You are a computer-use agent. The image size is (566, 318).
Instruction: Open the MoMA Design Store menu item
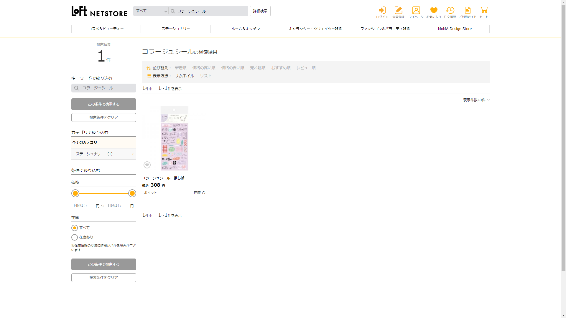[455, 29]
